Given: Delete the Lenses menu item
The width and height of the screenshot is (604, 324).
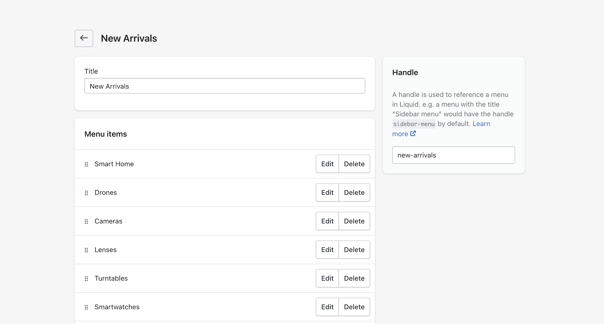Looking at the screenshot, I should tap(354, 250).
